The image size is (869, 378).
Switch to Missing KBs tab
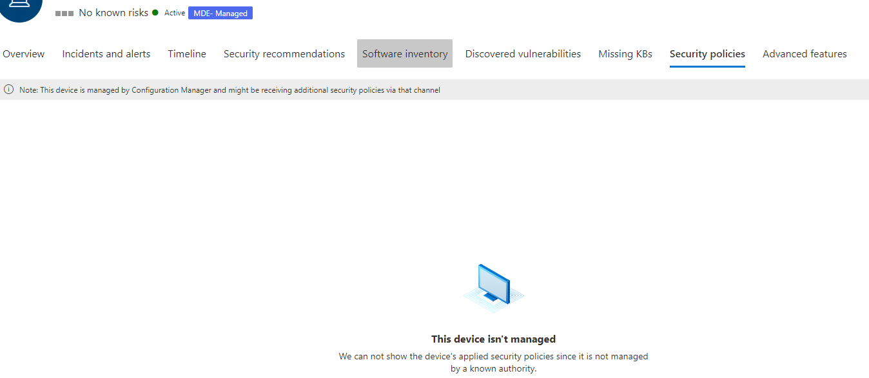click(x=625, y=54)
